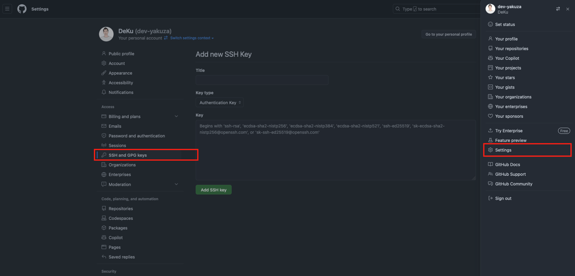Open the Switch settings context dropdown
The height and width of the screenshot is (276, 575).
(x=190, y=38)
